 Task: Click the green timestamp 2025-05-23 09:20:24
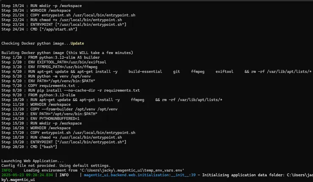(x=27, y=175)
